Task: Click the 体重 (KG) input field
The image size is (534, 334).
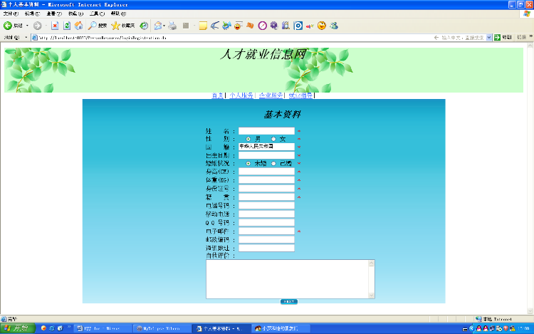Action: coord(266,180)
